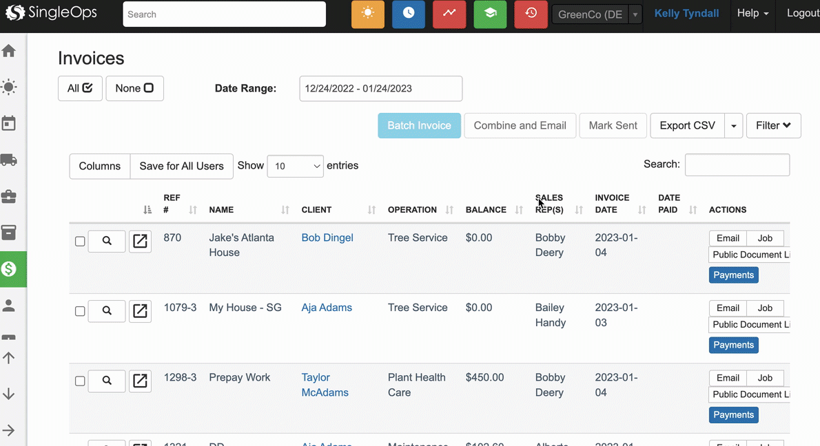Open the green graduation cap icon
The image size is (820, 446).
click(x=490, y=14)
